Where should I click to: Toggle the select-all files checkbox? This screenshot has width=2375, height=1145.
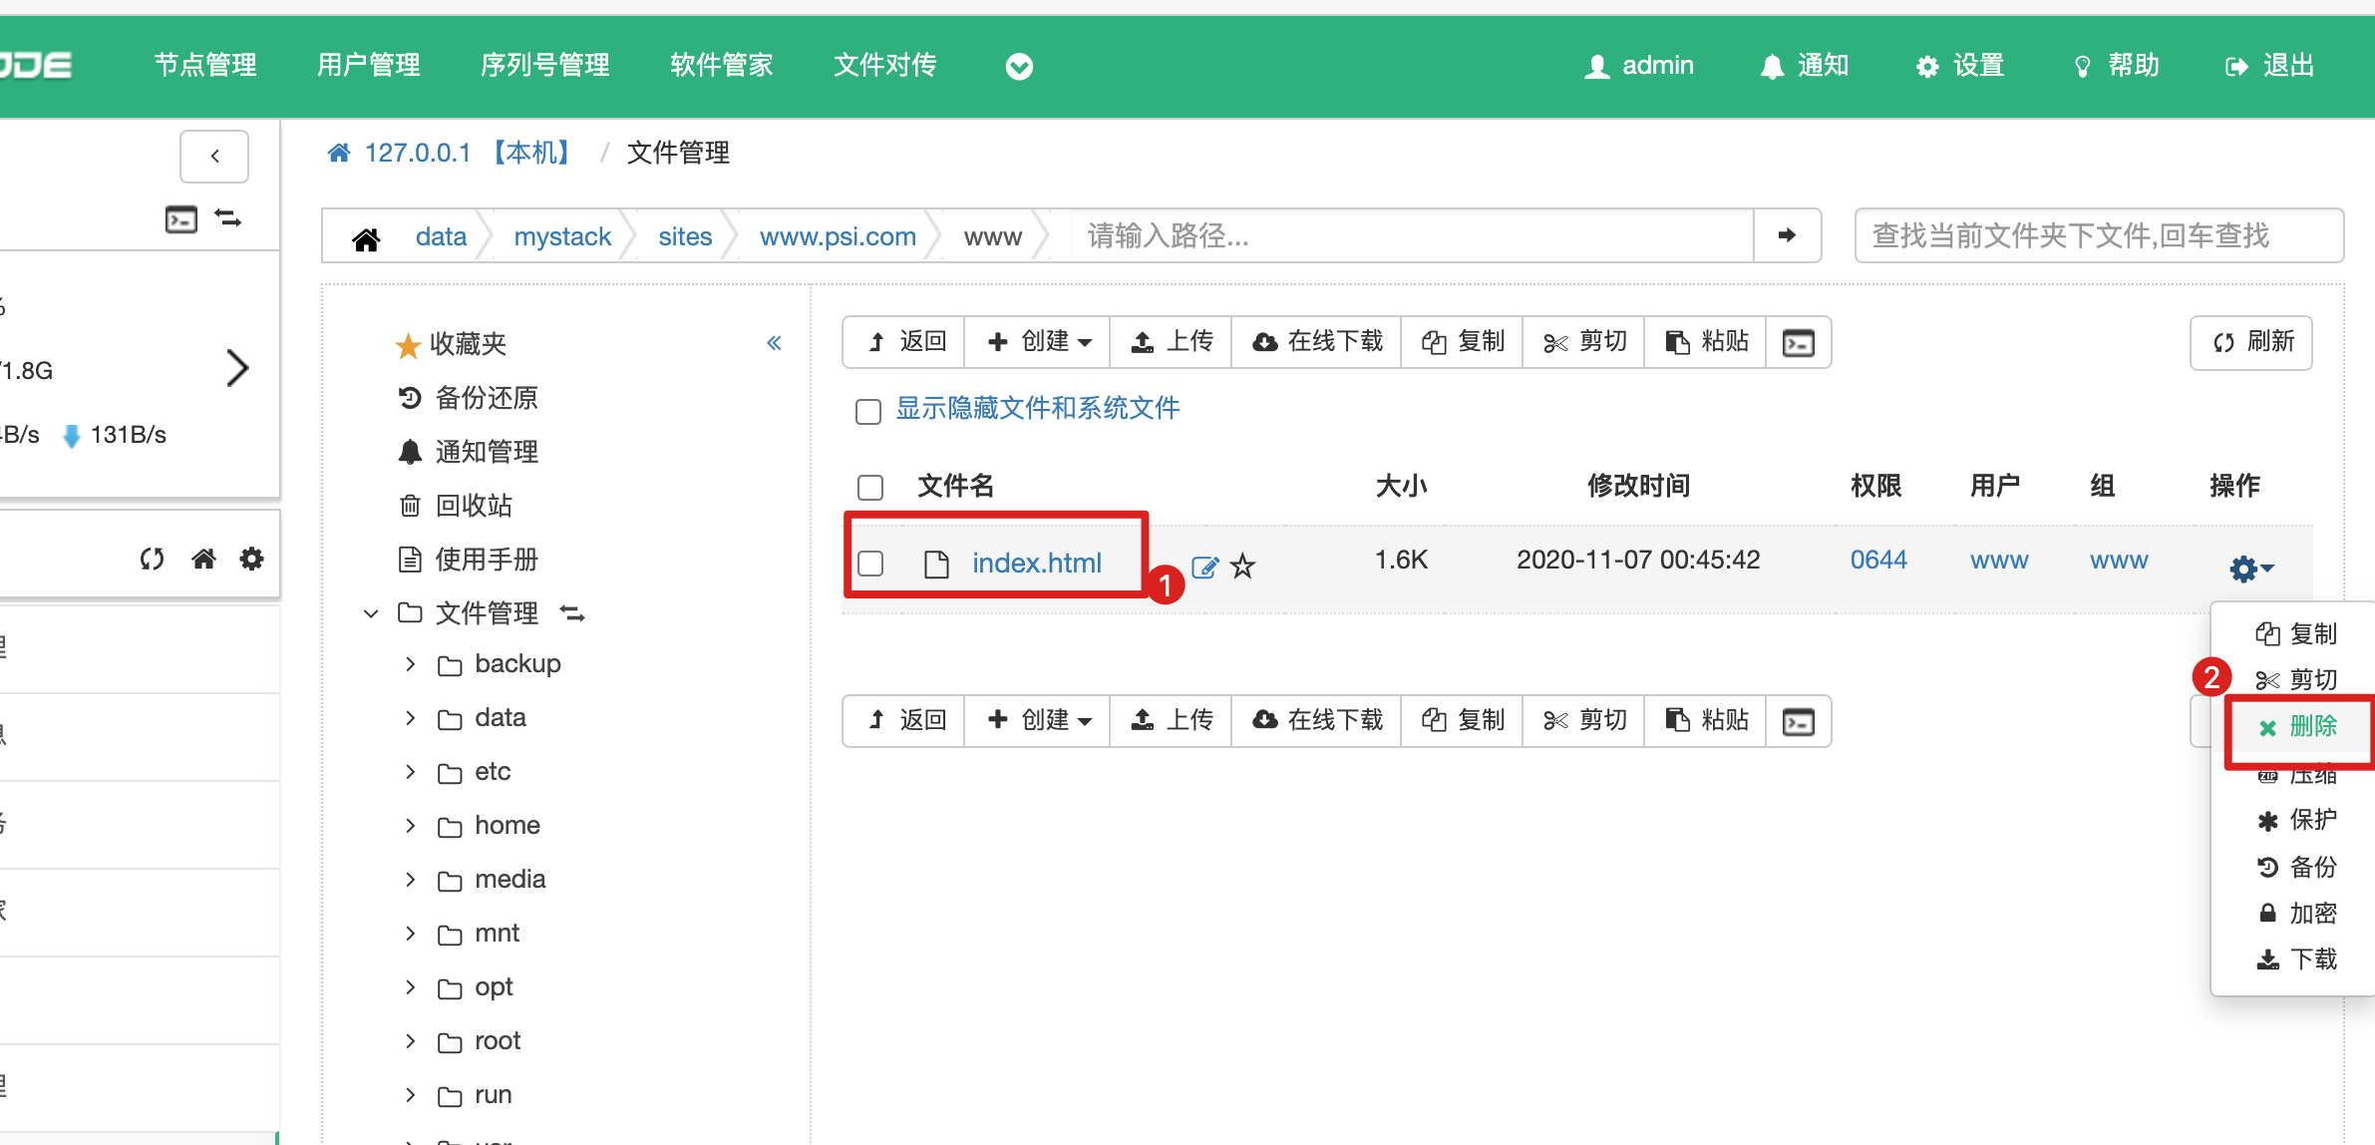click(x=870, y=487)
